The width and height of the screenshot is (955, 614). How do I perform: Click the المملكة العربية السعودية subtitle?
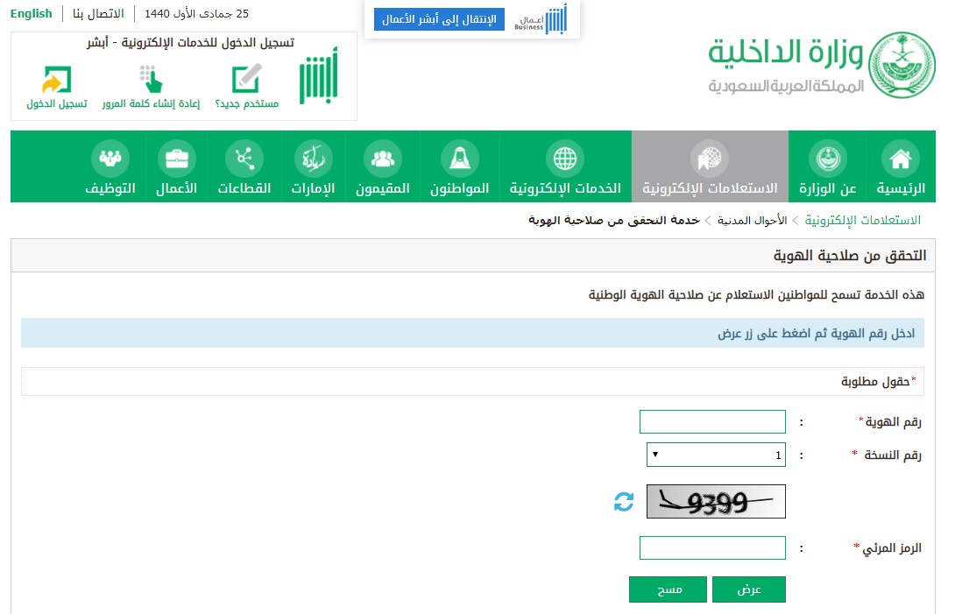click(x=786, y=86)
